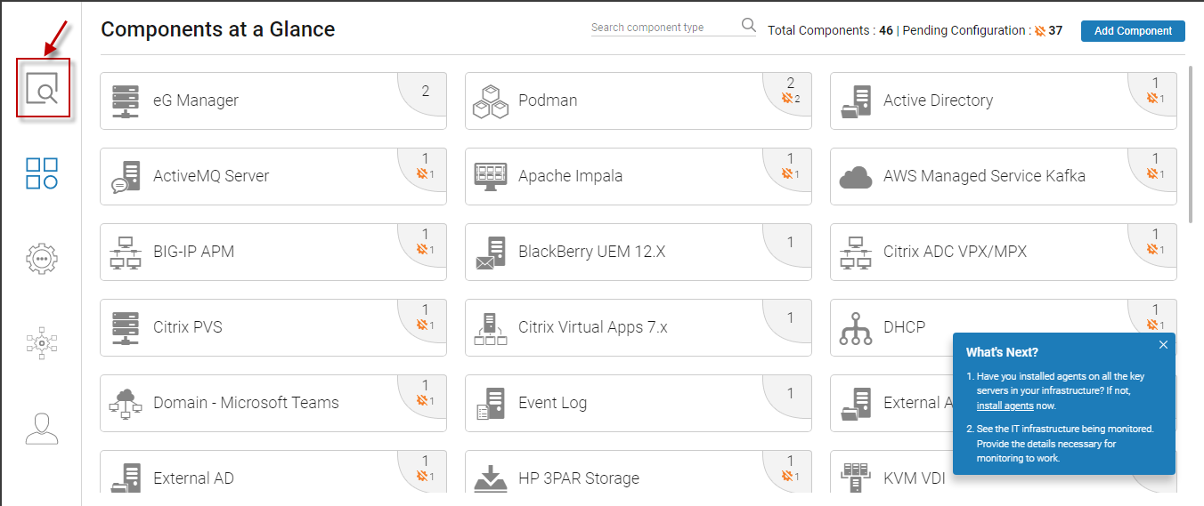Click the Citrix PVS server icon
The height and width of the screenshot is (506, 1204).
pyautogui.click(x=126, y=327)
